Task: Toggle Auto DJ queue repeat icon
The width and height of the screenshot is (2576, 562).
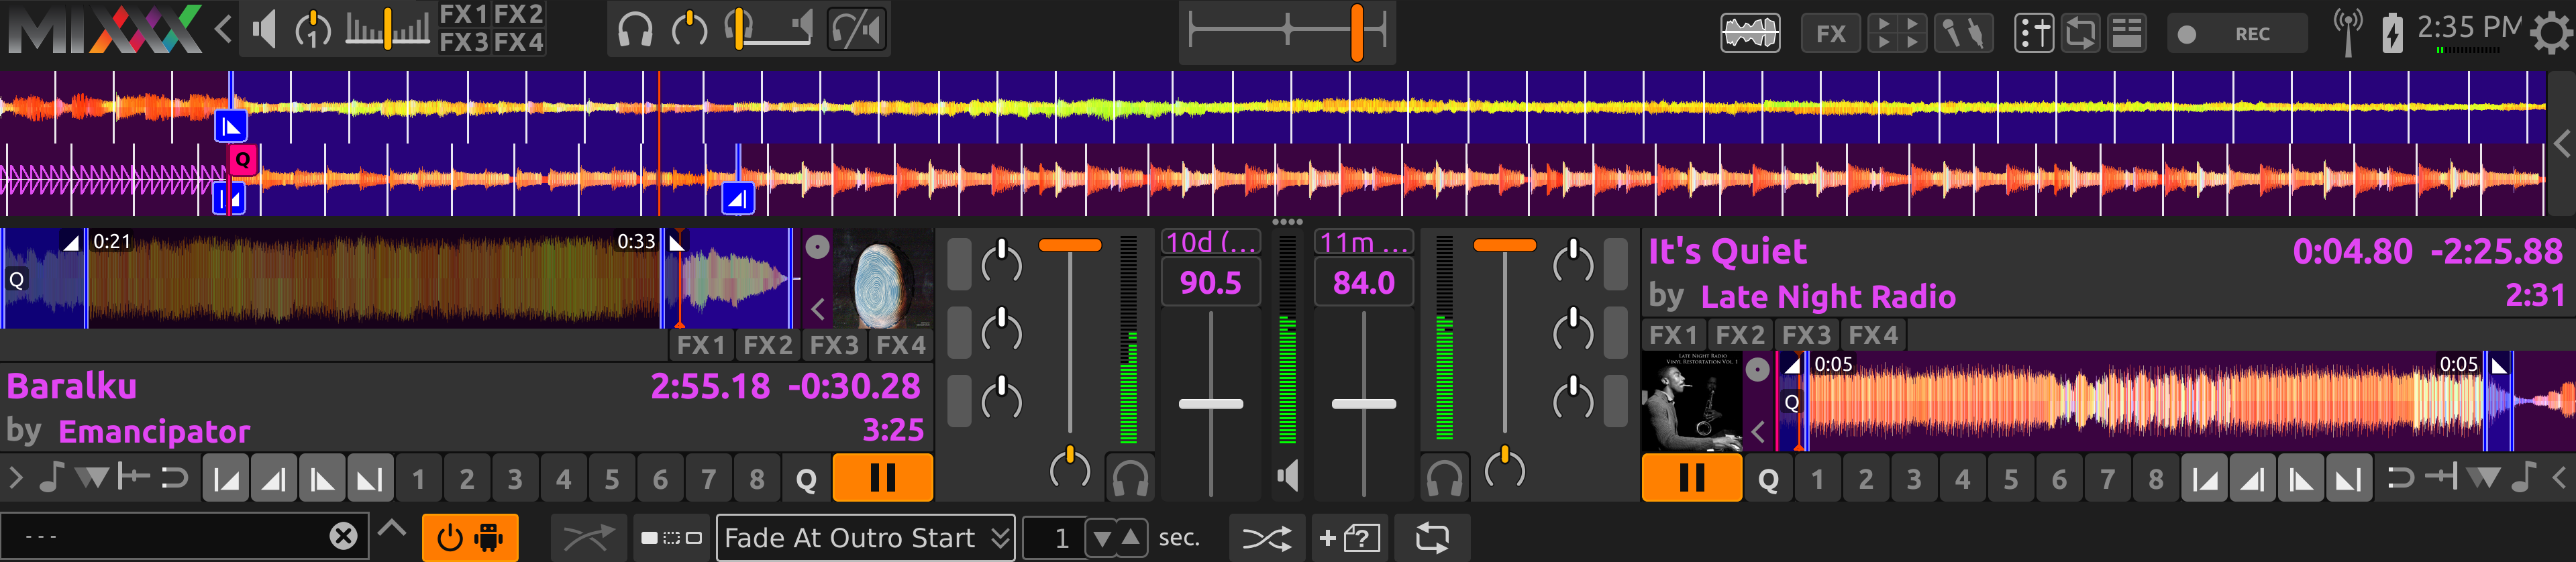Action: pos(1431,539)
